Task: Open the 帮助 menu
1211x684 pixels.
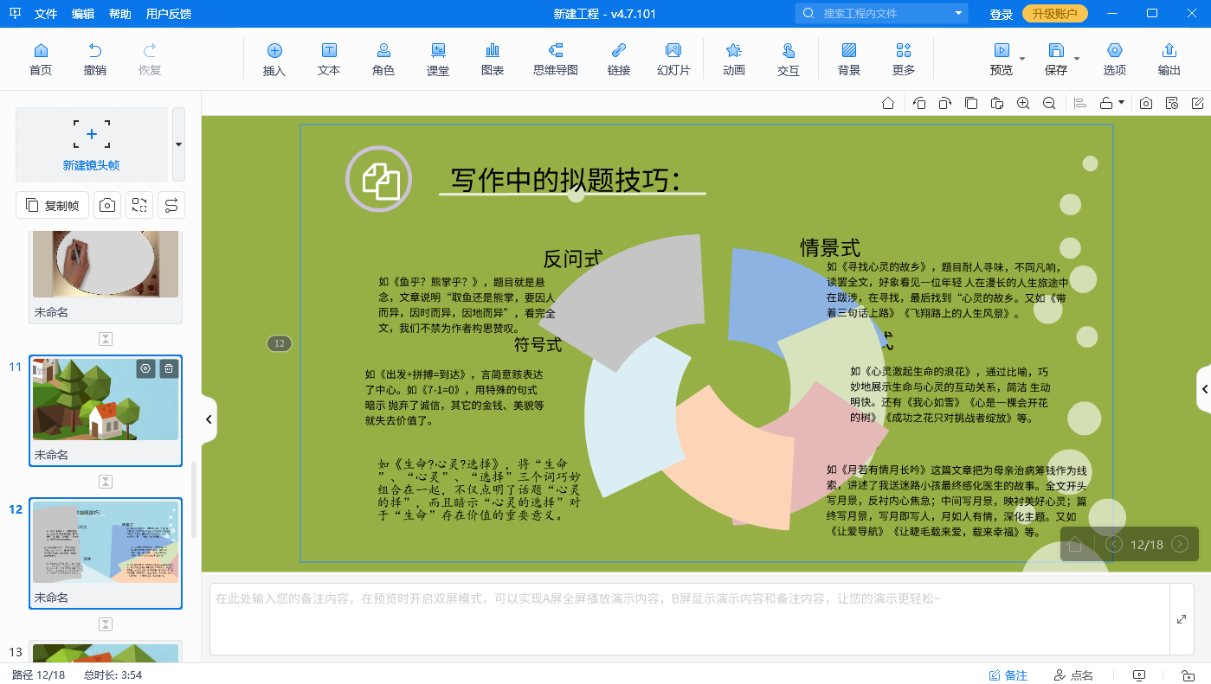Action: (120, 14)
